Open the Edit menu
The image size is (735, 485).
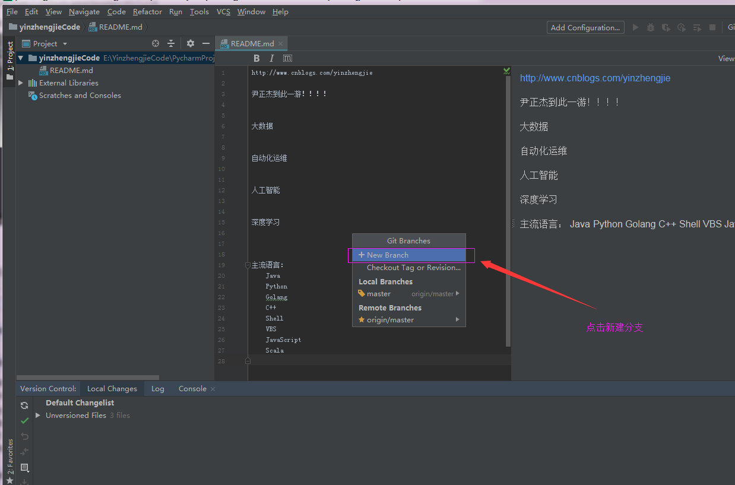coord(31,11)
